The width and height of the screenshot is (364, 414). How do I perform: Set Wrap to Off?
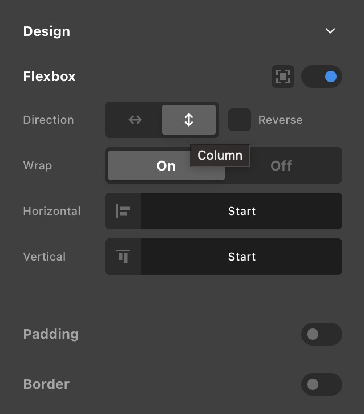coord(281,166)
